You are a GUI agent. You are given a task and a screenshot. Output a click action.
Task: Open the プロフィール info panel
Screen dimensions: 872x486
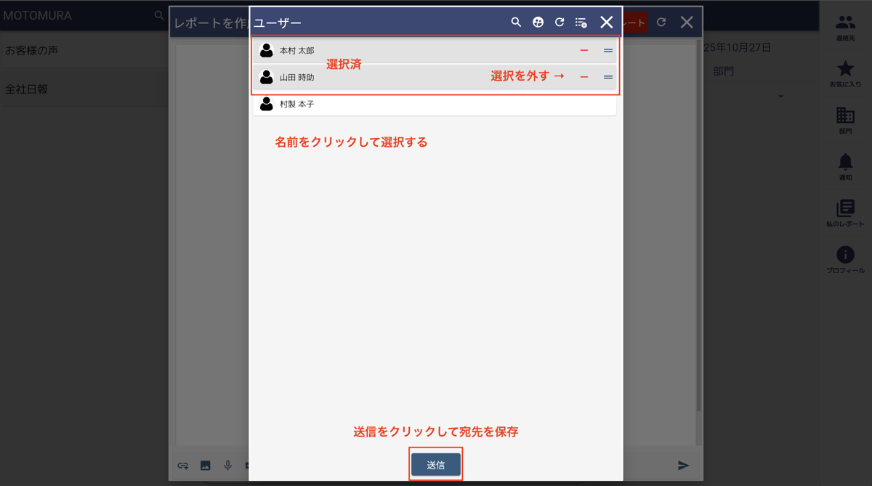point(845,259)
